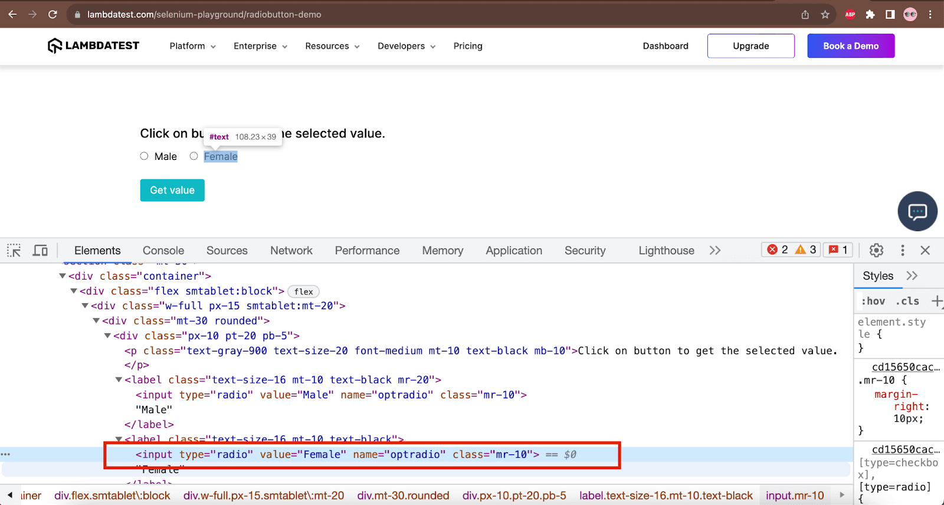Open the user profile avatar

[910, 15]
